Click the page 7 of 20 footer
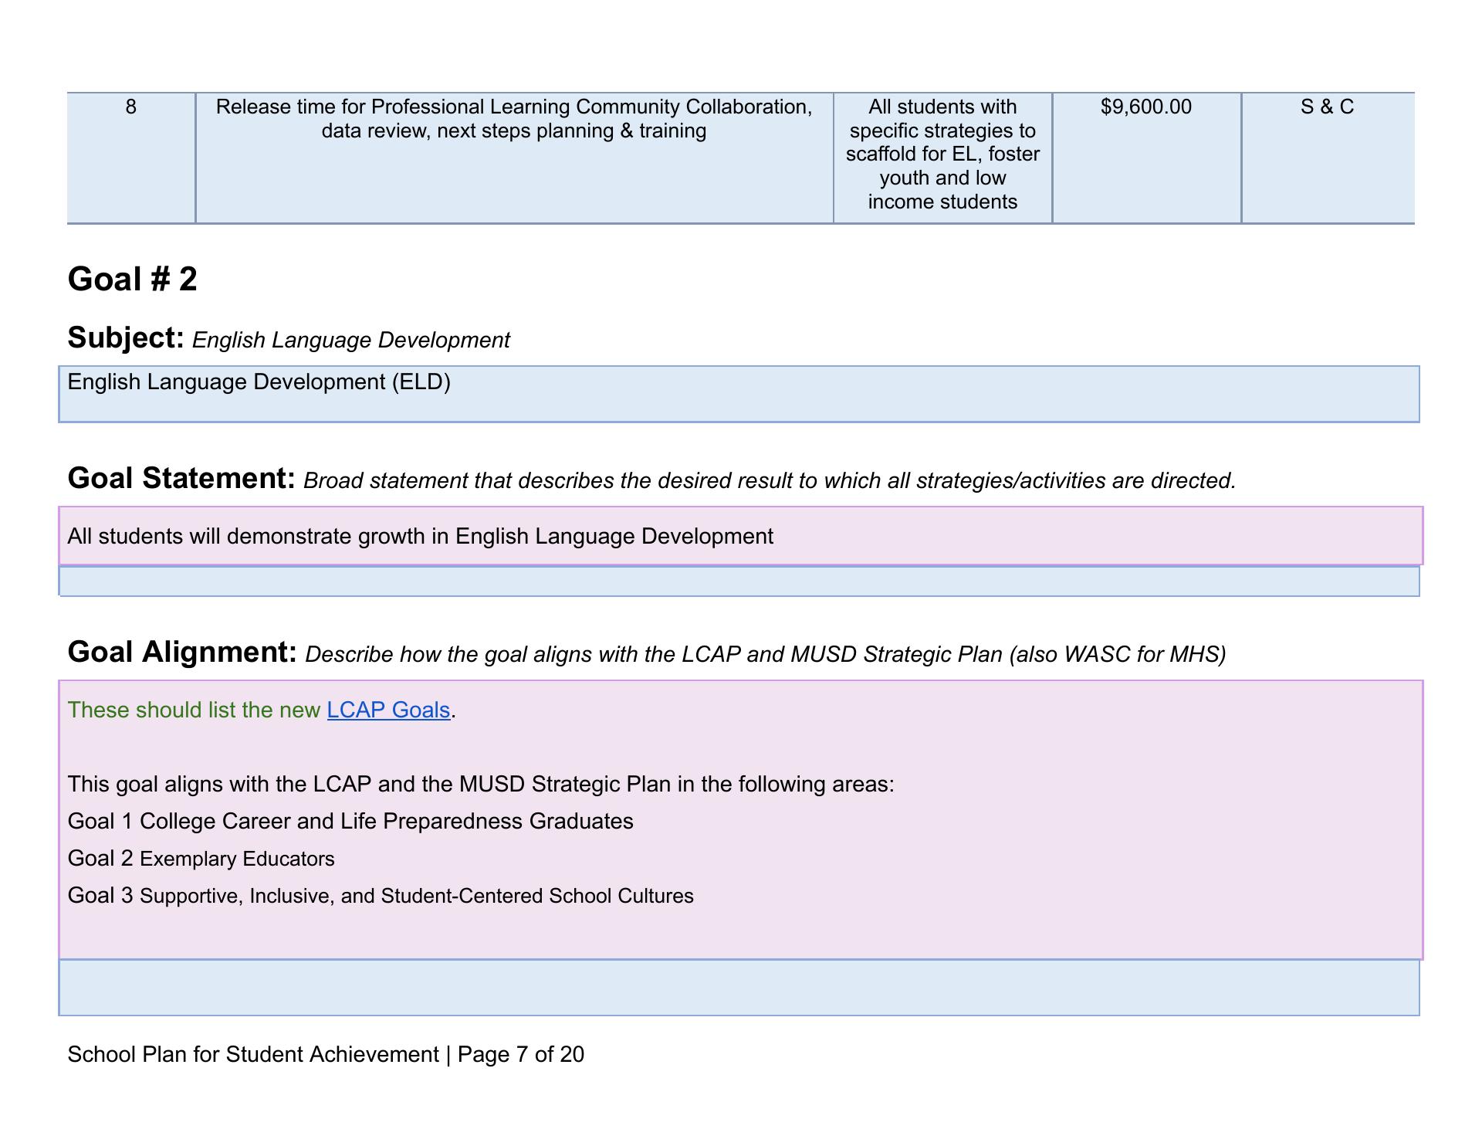Viewport: 1482px width, 1146px height. [326, 1054]
